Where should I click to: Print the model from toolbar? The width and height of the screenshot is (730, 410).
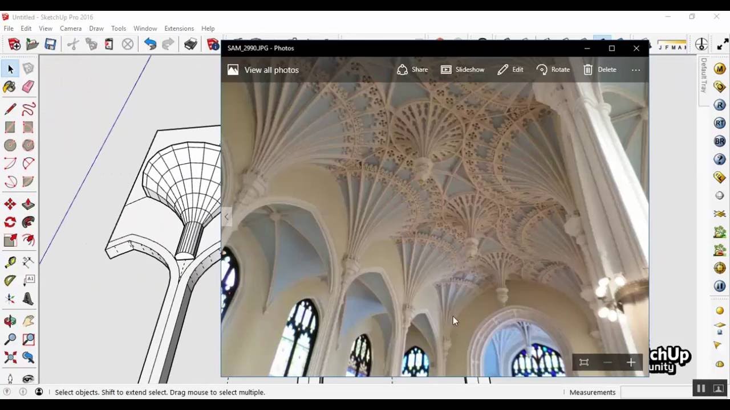pyautogui.click(x=190, y=44)
